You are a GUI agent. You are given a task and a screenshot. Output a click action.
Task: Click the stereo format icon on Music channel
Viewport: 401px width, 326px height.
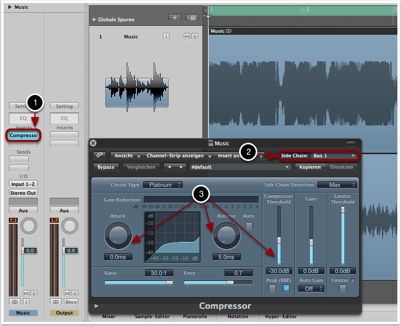(x=14, y=302)
